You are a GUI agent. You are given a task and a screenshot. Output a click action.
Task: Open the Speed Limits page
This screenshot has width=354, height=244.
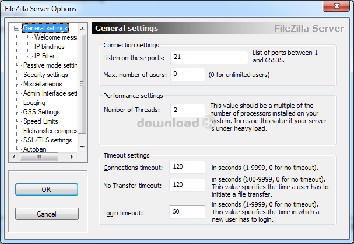(x=40, y=121)
